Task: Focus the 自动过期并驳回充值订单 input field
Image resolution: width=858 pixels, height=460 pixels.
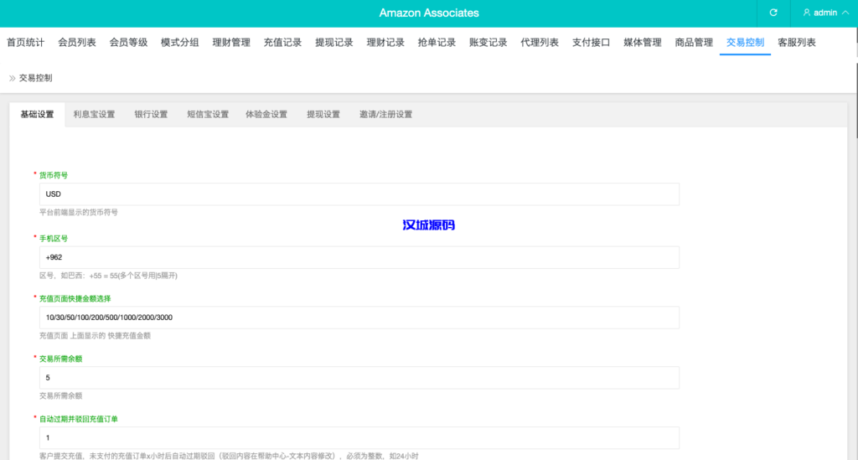Action: click(359, 437)
